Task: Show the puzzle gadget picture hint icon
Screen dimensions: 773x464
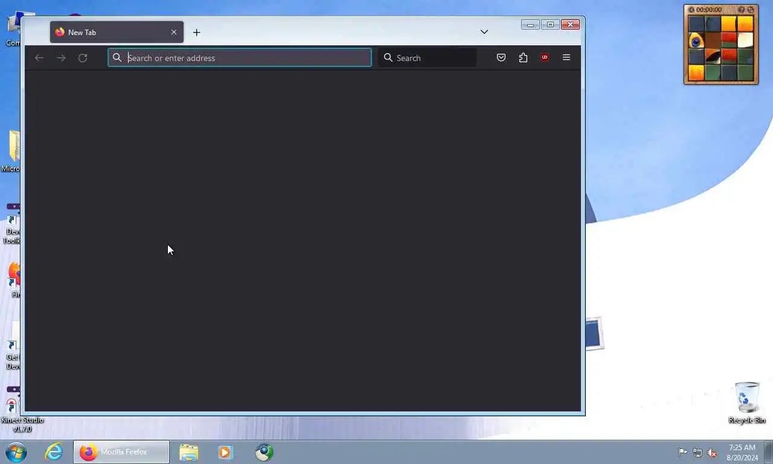Action: coord(742,10)
